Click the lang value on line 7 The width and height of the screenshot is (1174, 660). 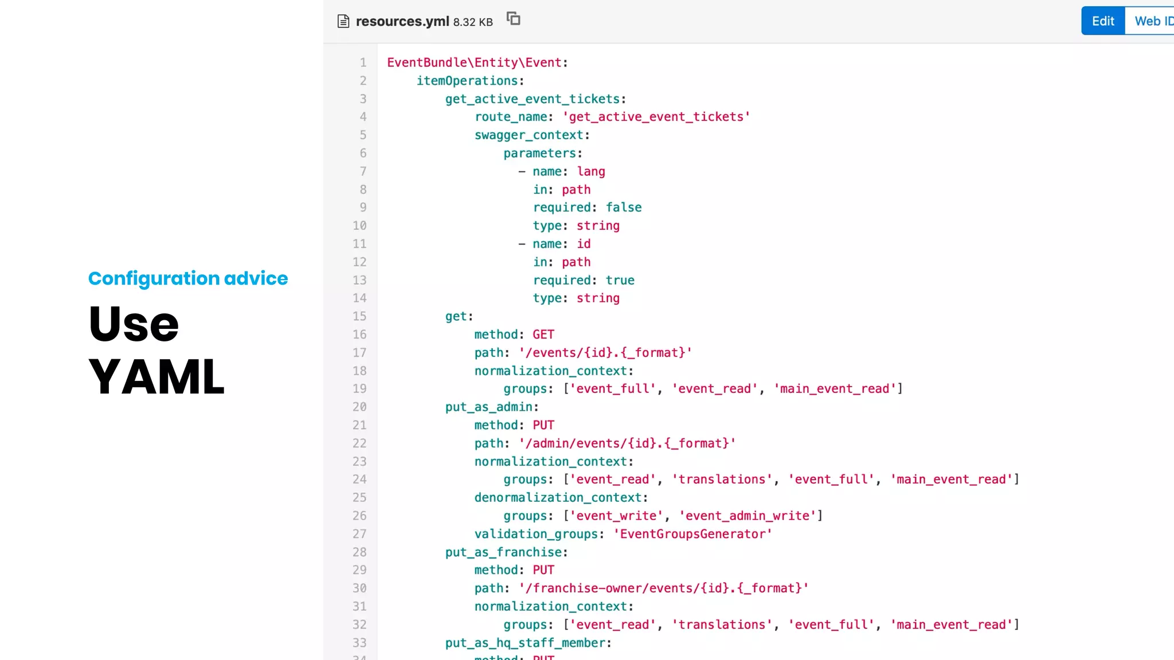coord(591,171)
